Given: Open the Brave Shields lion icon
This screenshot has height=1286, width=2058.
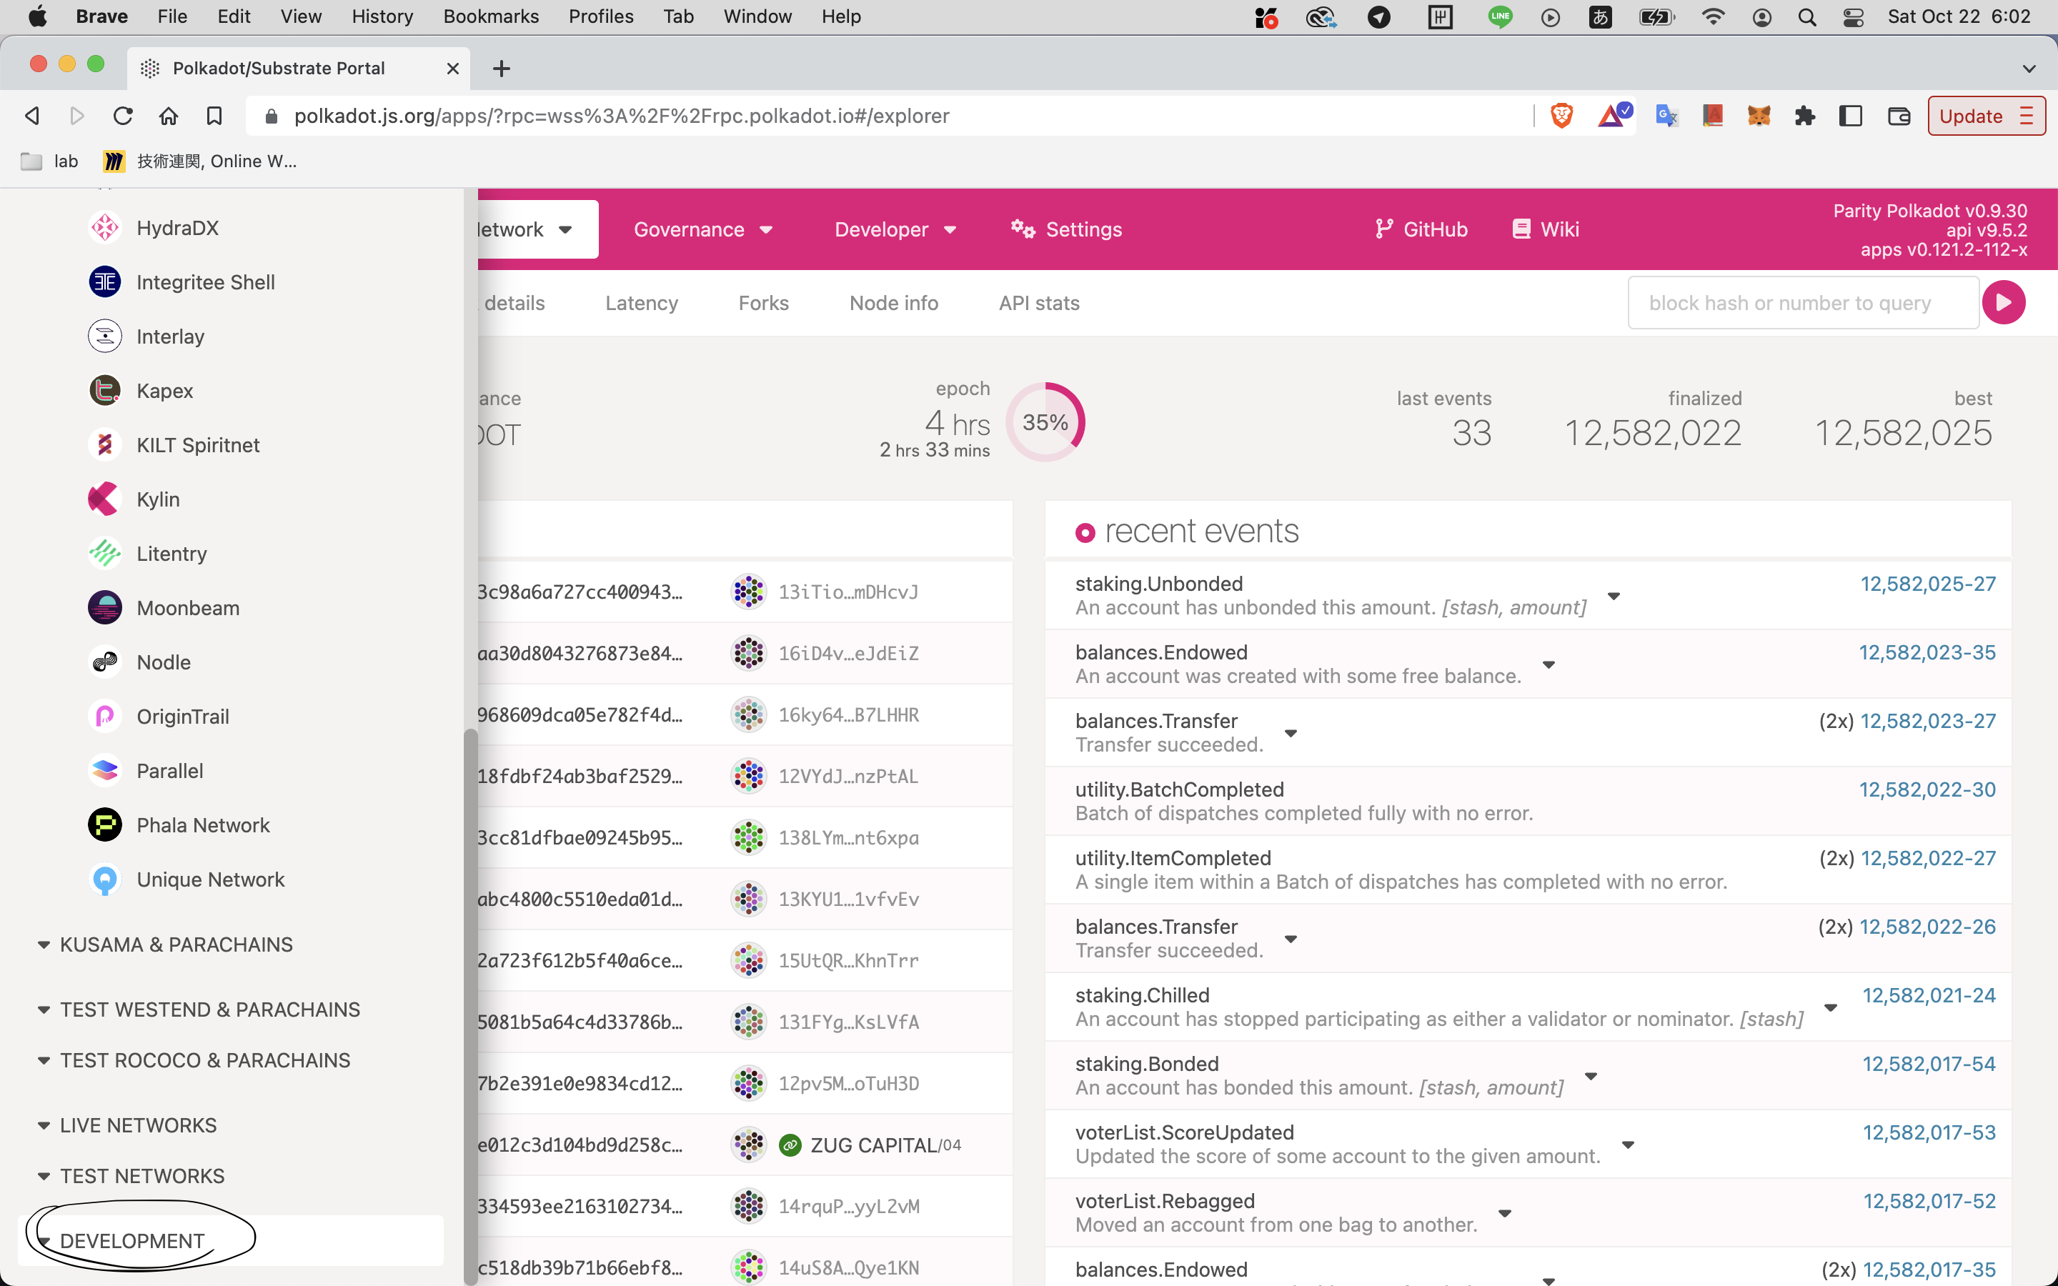Looking at the screenshot, I should point(1561,116).
